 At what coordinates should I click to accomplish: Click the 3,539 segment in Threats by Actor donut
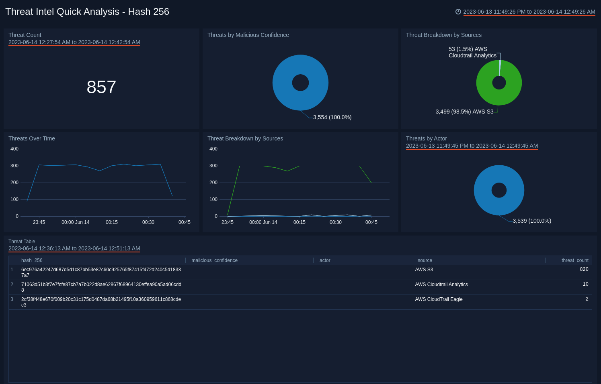[x=499, y=170]
